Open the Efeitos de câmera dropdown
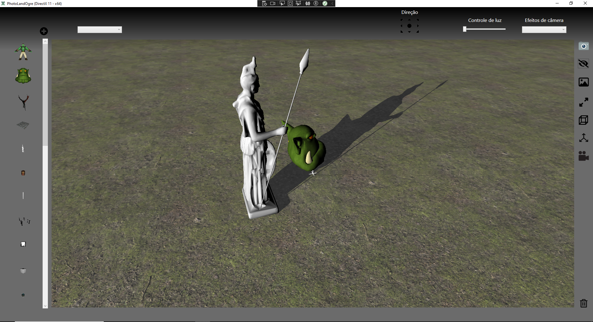Image resolution: width=593 pixels, height=322 pixels. point(544,30)
